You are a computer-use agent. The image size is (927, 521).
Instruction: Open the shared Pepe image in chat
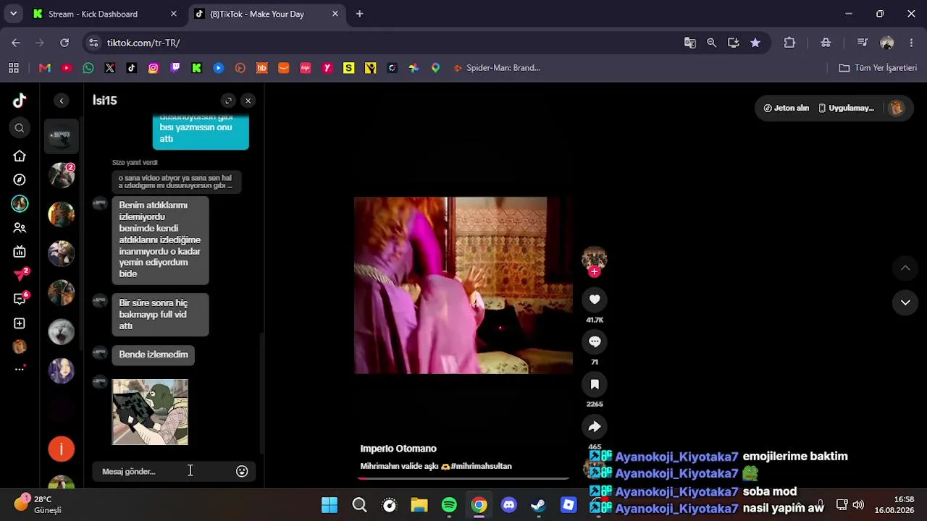[150, 412]
